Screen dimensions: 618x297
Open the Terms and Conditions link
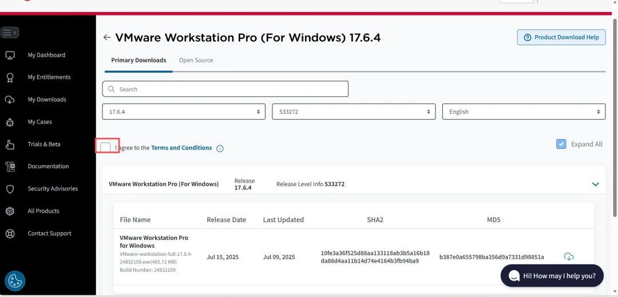[x=181, y=148]
